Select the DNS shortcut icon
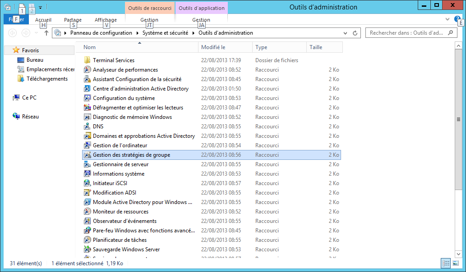The image size is (466, 272). click(x=87, y=127)
